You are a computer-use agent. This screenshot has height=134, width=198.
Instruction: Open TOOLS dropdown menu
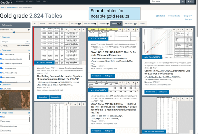tap(38, 1)
